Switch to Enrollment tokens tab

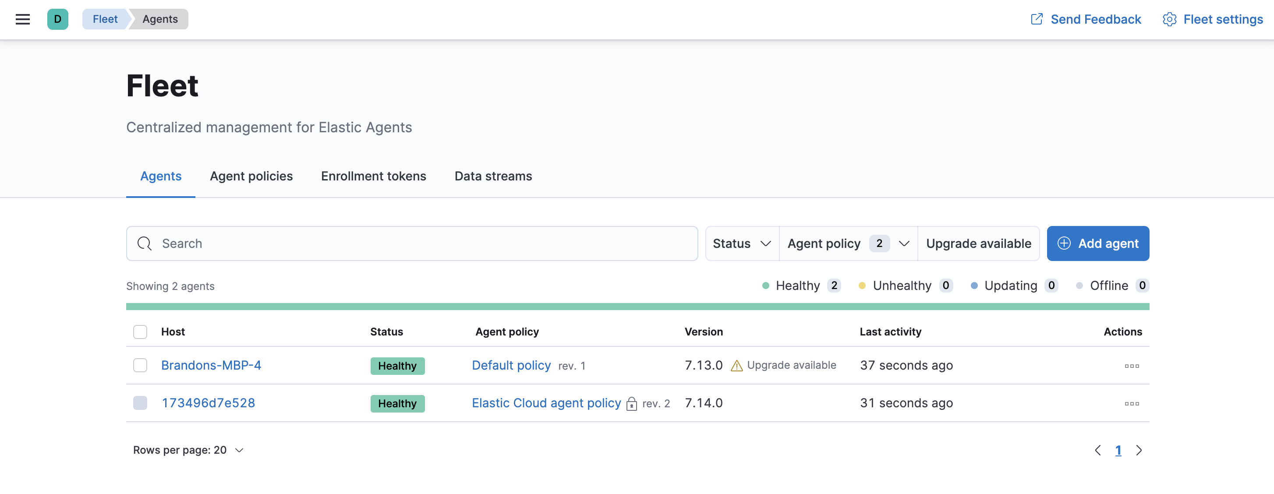coord(373,176)
